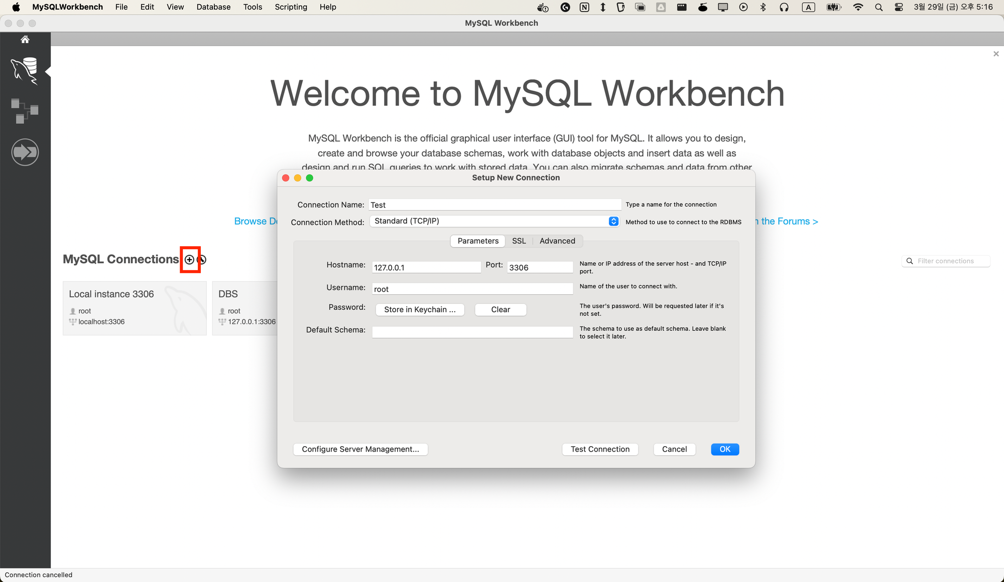Open the MySQL connections dolphin sidebar icon

coord(25,71)
